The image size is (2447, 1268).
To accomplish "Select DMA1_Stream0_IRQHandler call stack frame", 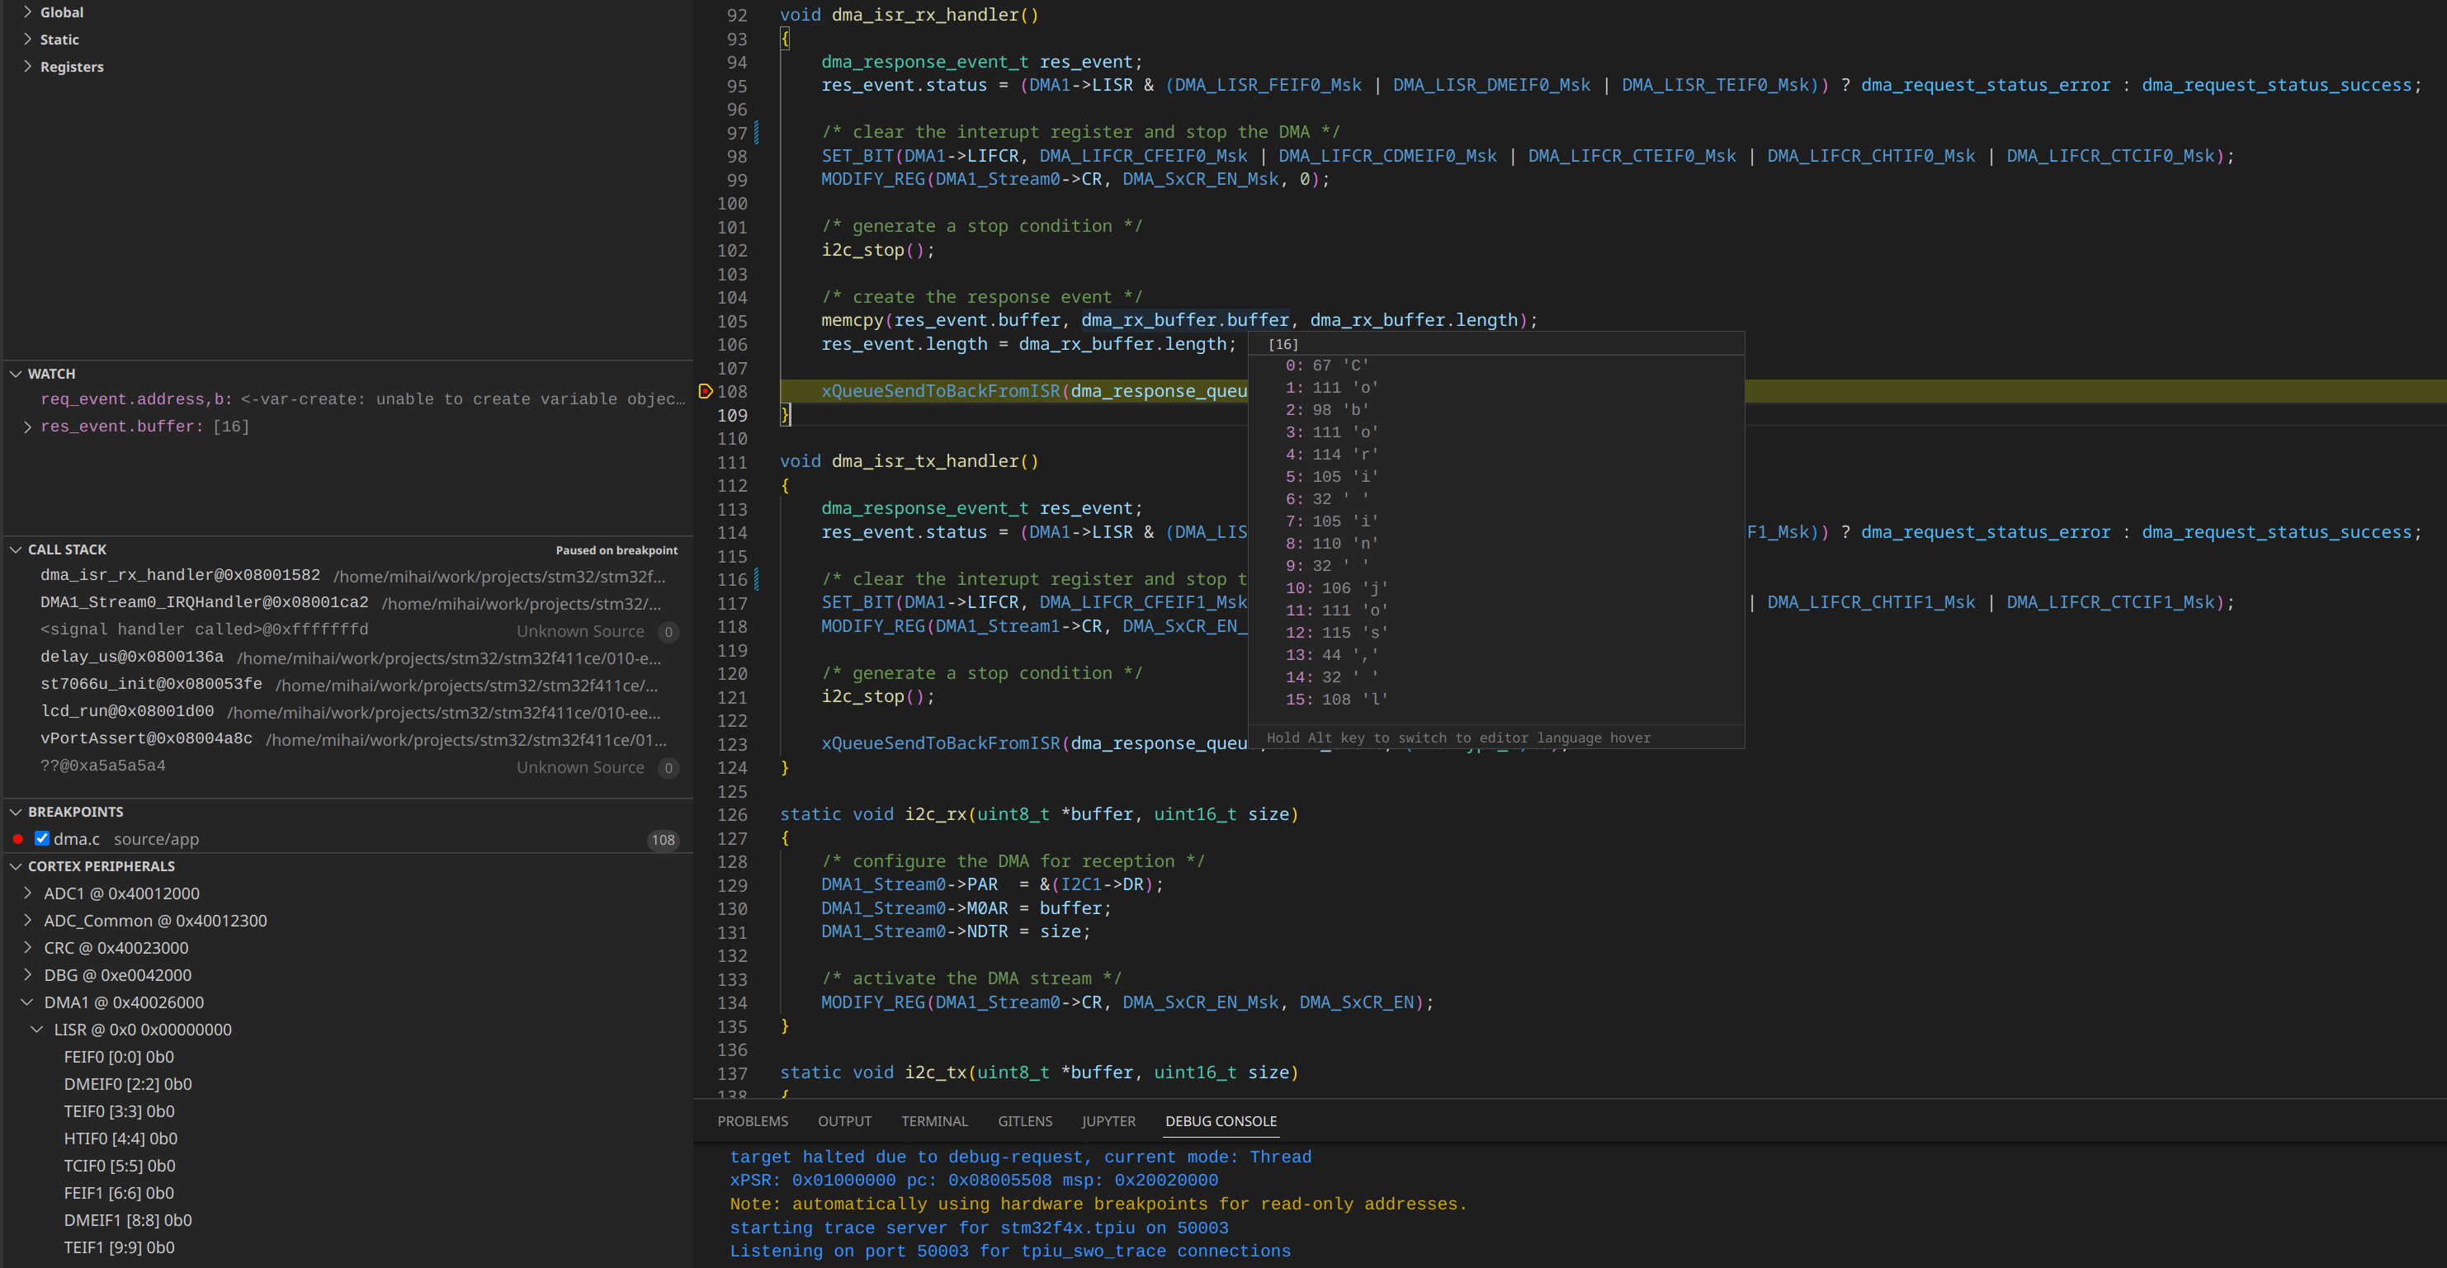I will click(x=203, y=603).
